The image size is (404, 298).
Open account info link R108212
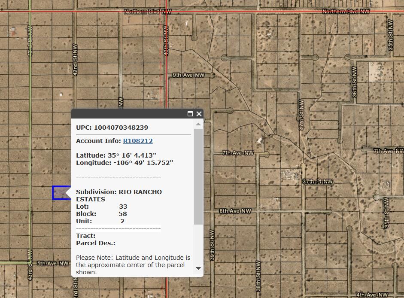click(x=138, y=141)
